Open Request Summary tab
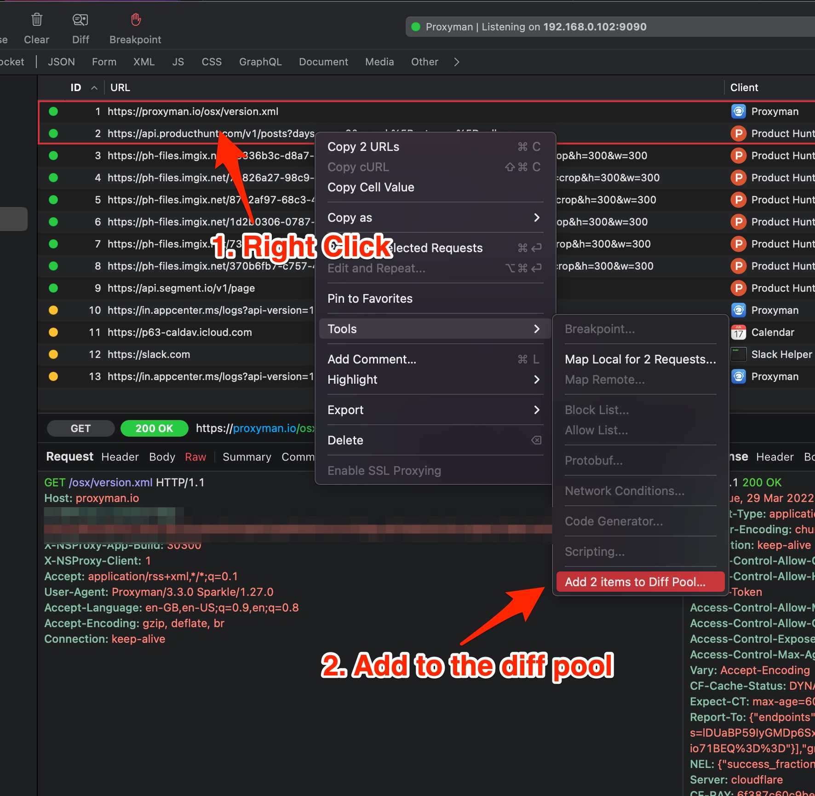 [x=247, y=457]
